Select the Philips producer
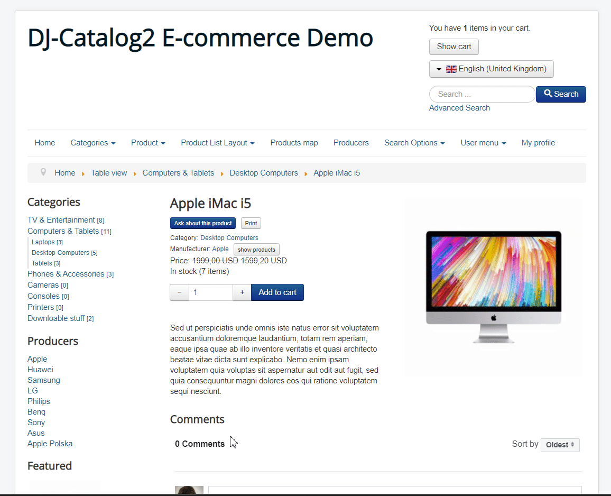 coord(39,401)
